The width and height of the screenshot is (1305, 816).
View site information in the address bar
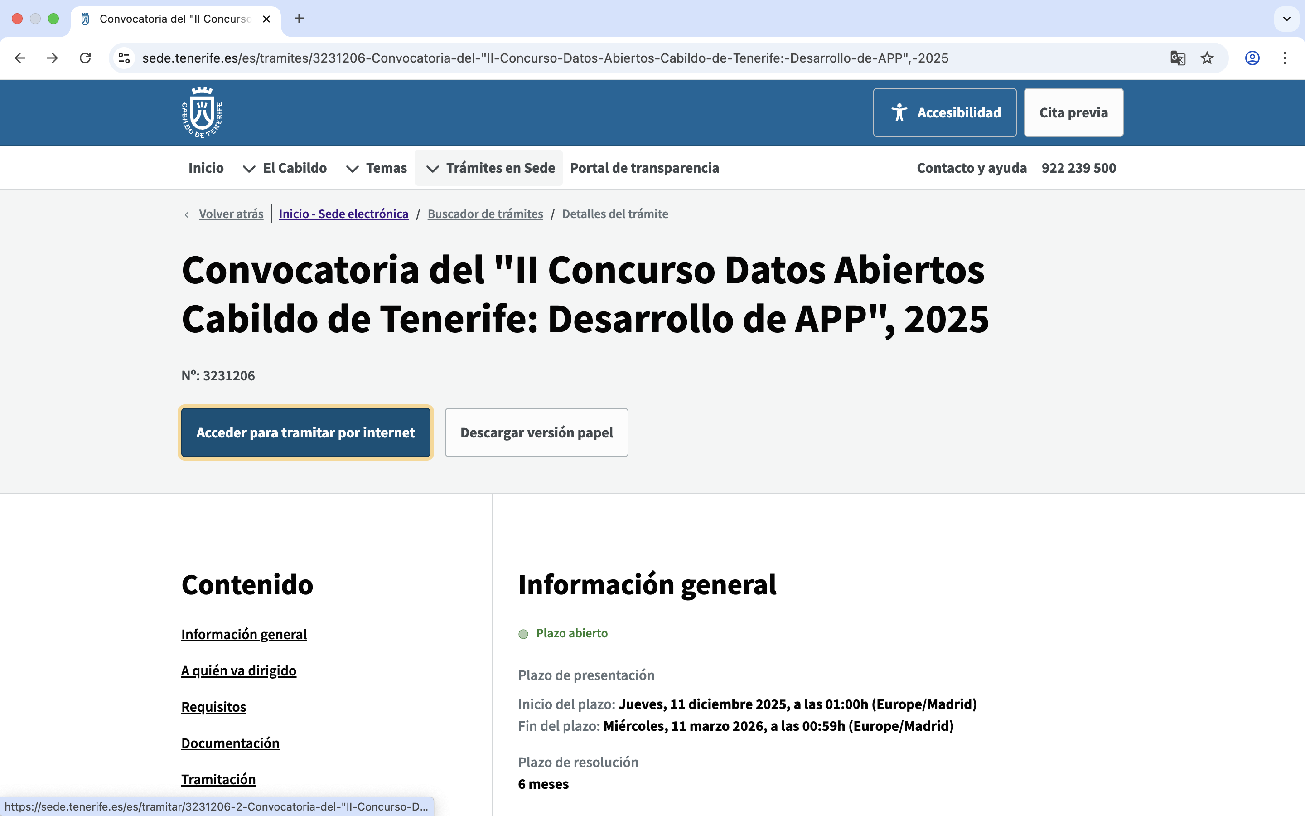(x=124, y=58)
